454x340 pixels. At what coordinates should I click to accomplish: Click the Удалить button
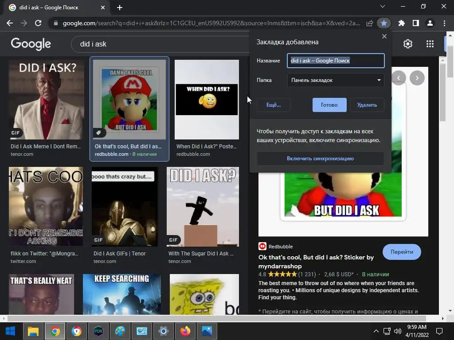367,105
